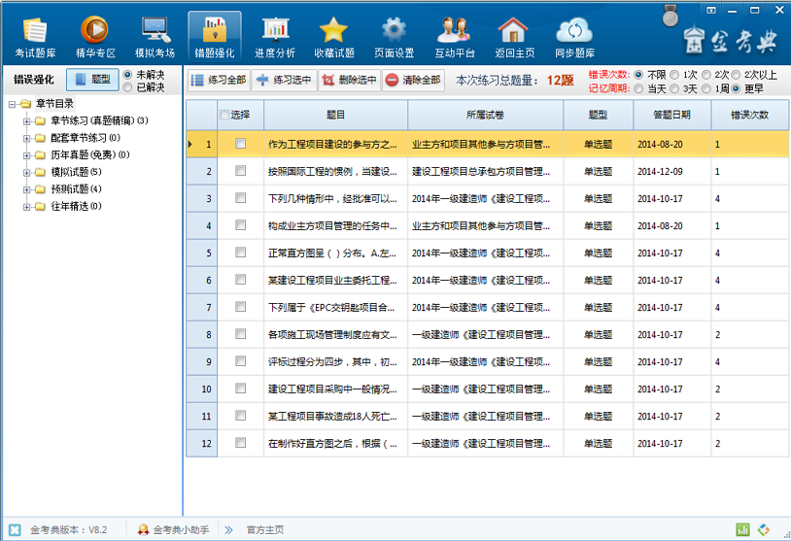Select the 已解决 radio button
Screen dimensions: 791x541
127,87
